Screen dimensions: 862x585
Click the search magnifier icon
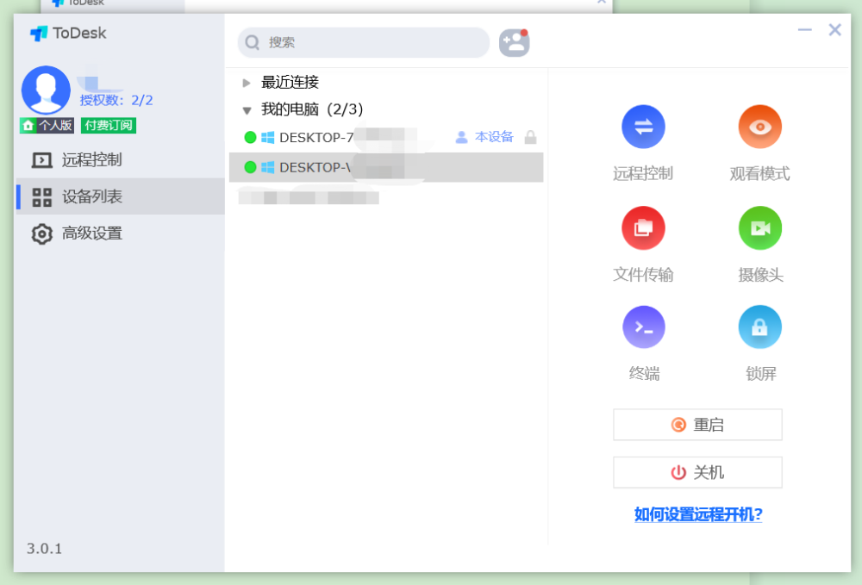[253, 42]
